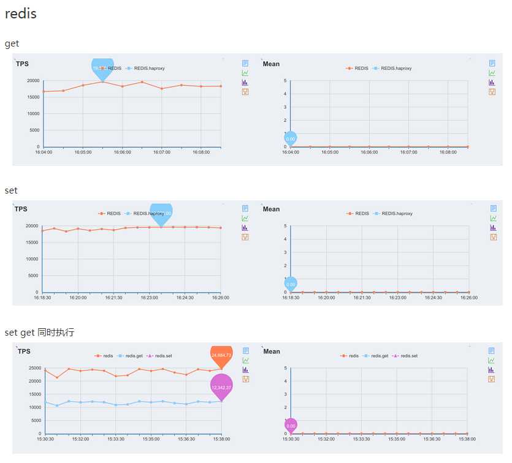512x463 pixels.
Task: Toggle REDIS legend in get Mean chart
Action: point(357,68)
